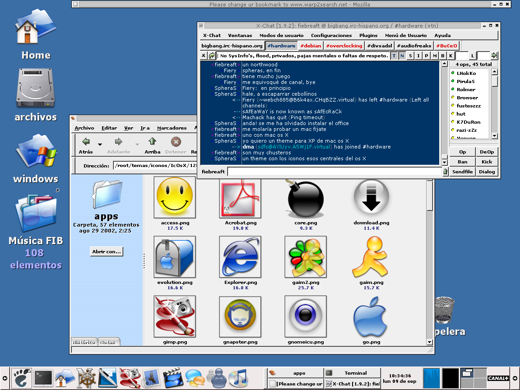Screen dimensions: 520x390
Task: Click the Op button
Action: pyautogui.click(x=463, y=152)
